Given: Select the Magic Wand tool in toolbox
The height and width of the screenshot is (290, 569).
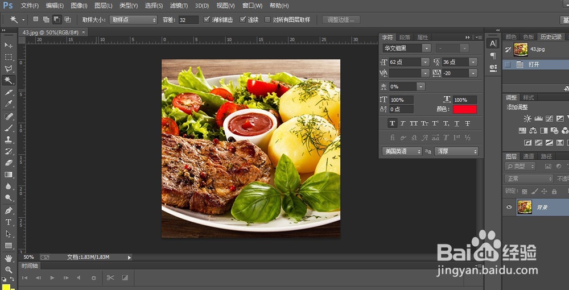Looking at the screenshot, I should [x=9, y=81].
